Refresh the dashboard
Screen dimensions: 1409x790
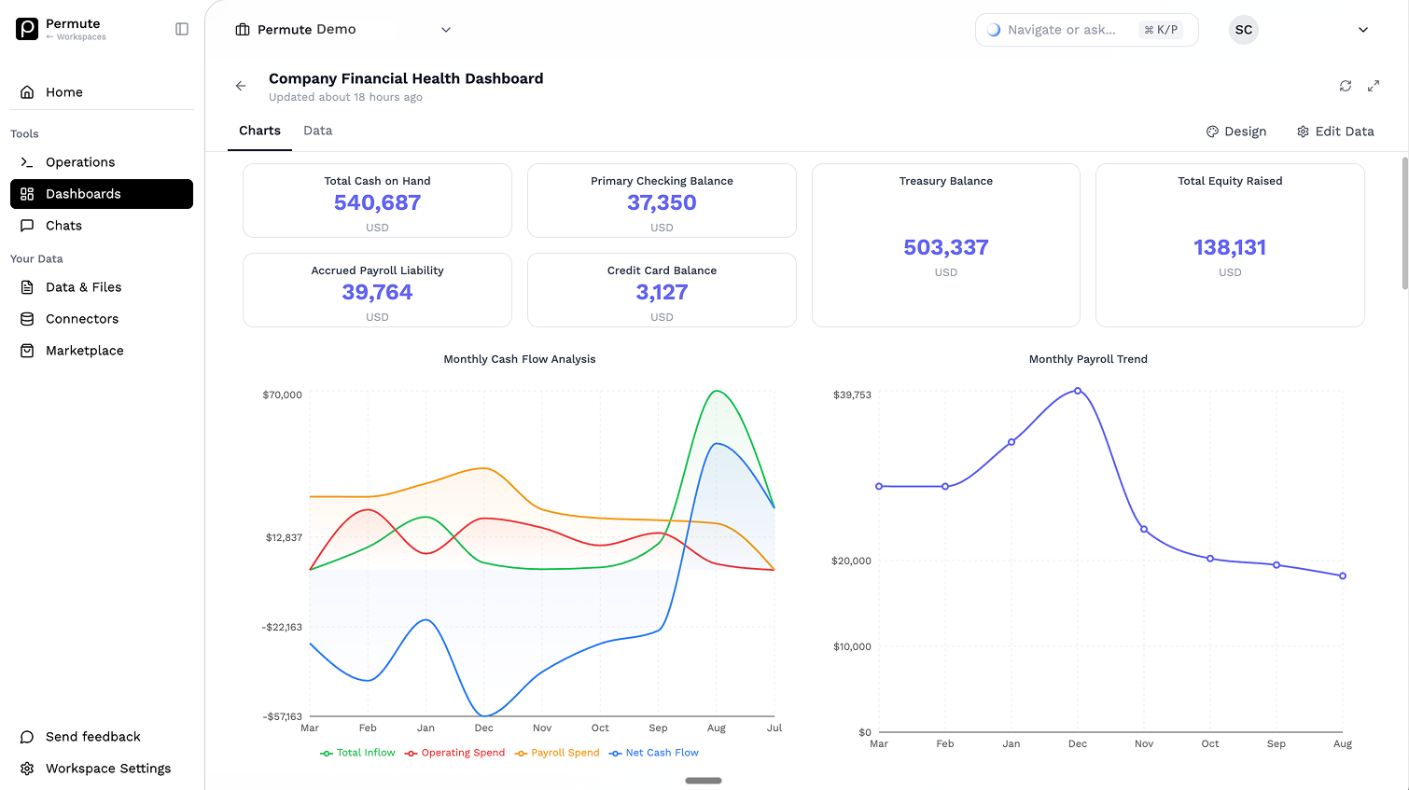[x=1345, y=85]
